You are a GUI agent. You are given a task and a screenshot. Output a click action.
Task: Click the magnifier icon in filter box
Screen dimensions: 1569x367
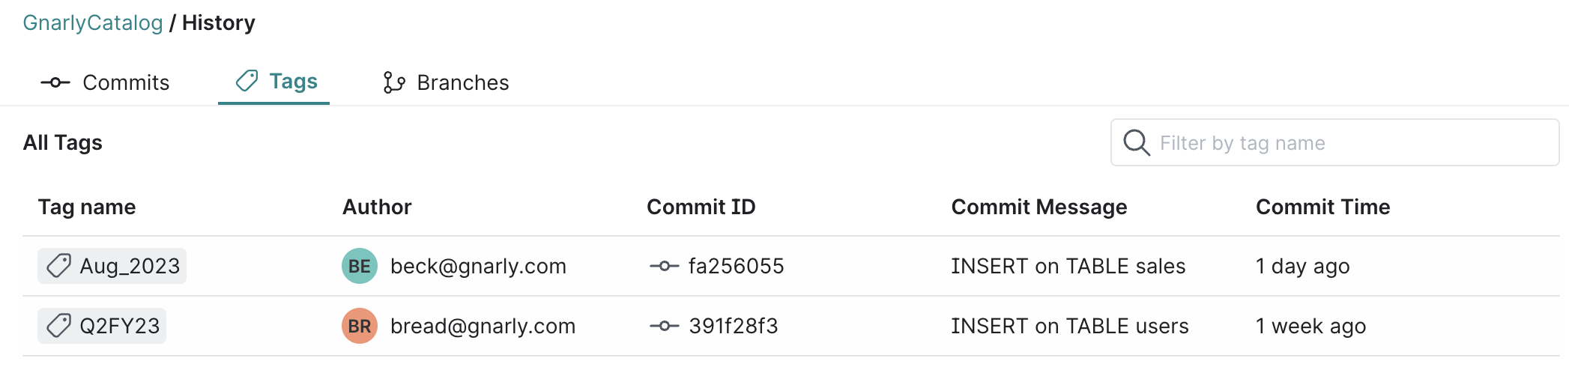[x=1136, y=142]
